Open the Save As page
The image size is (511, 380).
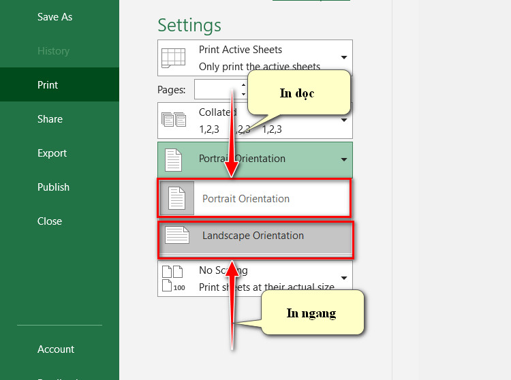tap(55, 17)
